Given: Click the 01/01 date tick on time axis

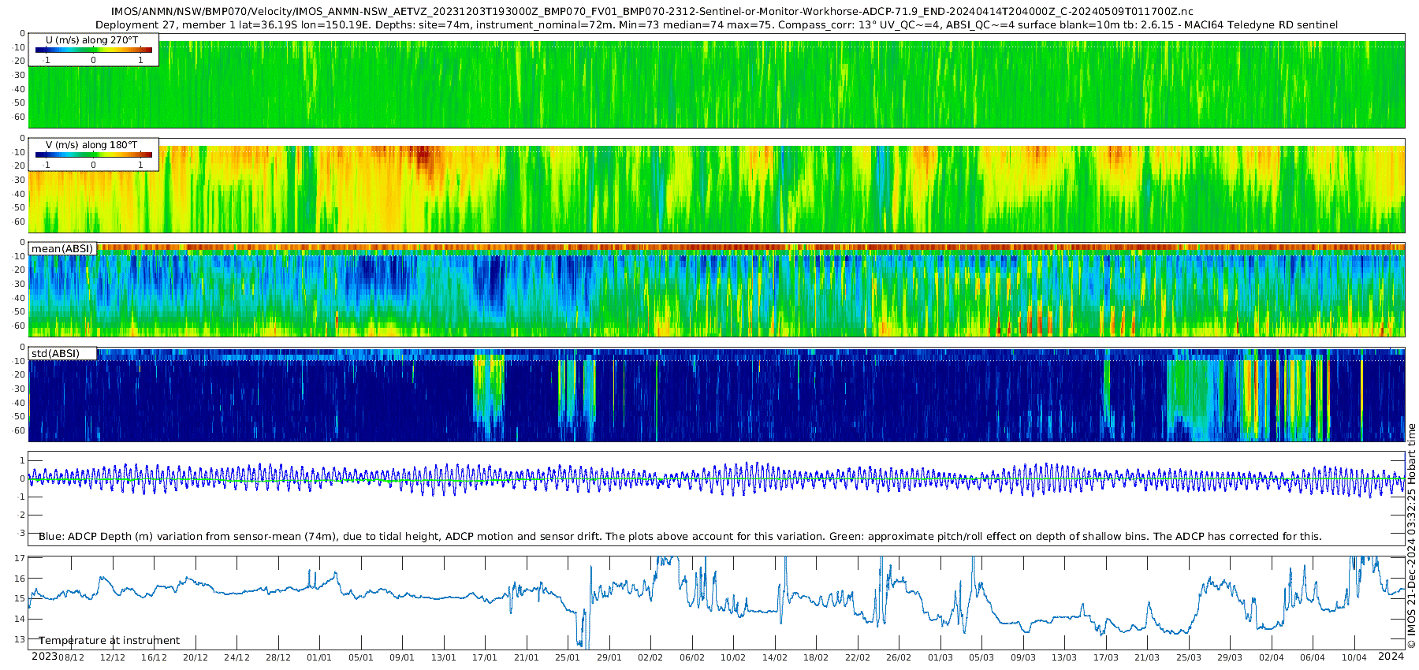Looking at the screenshot, I should point(319,657).
